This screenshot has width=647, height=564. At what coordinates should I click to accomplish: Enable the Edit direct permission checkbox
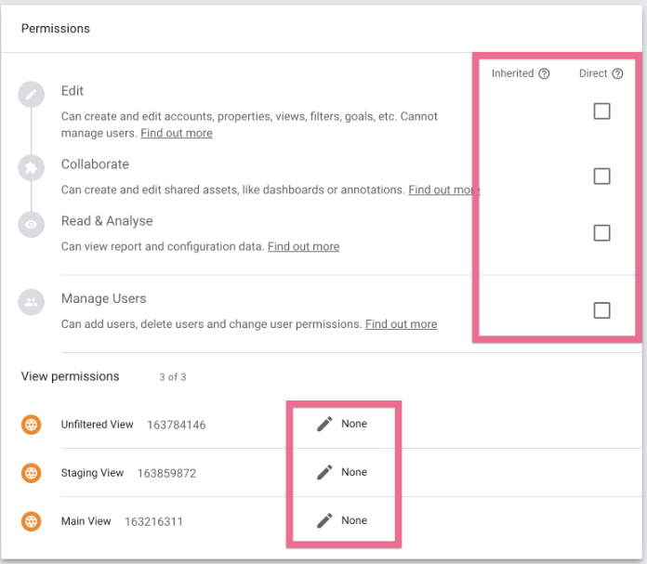601,111
